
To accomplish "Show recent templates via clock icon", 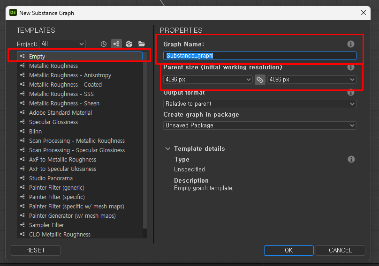I will point(104,44).
